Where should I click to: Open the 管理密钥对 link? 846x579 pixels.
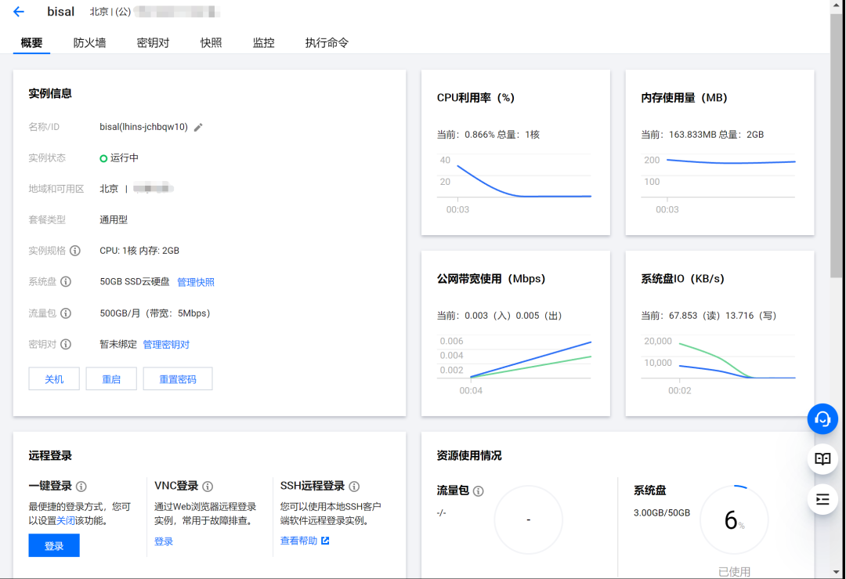pyautogui.click(x=166, y=345)
